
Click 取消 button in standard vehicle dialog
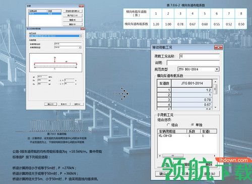click(64, 104)
